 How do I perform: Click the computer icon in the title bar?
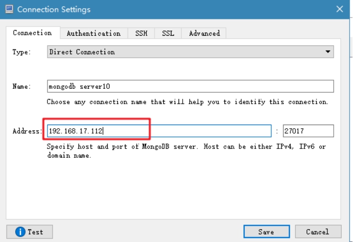[x=9, y=9]
